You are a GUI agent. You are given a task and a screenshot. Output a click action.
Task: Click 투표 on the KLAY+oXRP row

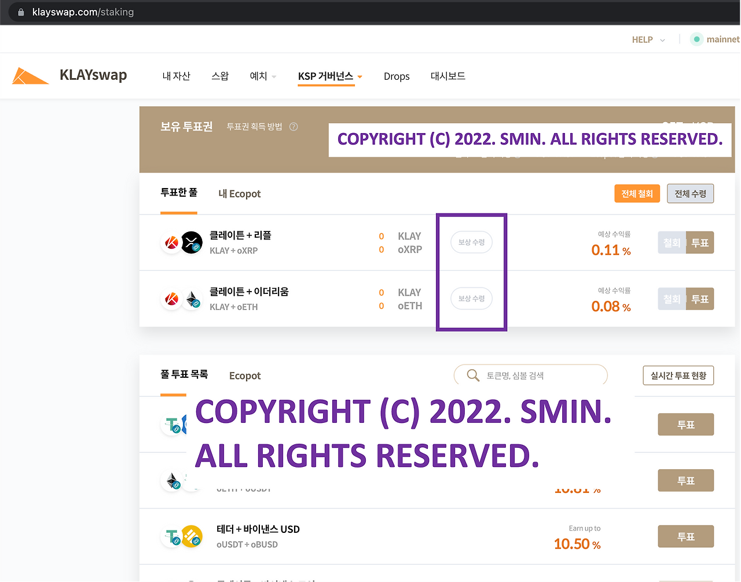tap(700, 243)
